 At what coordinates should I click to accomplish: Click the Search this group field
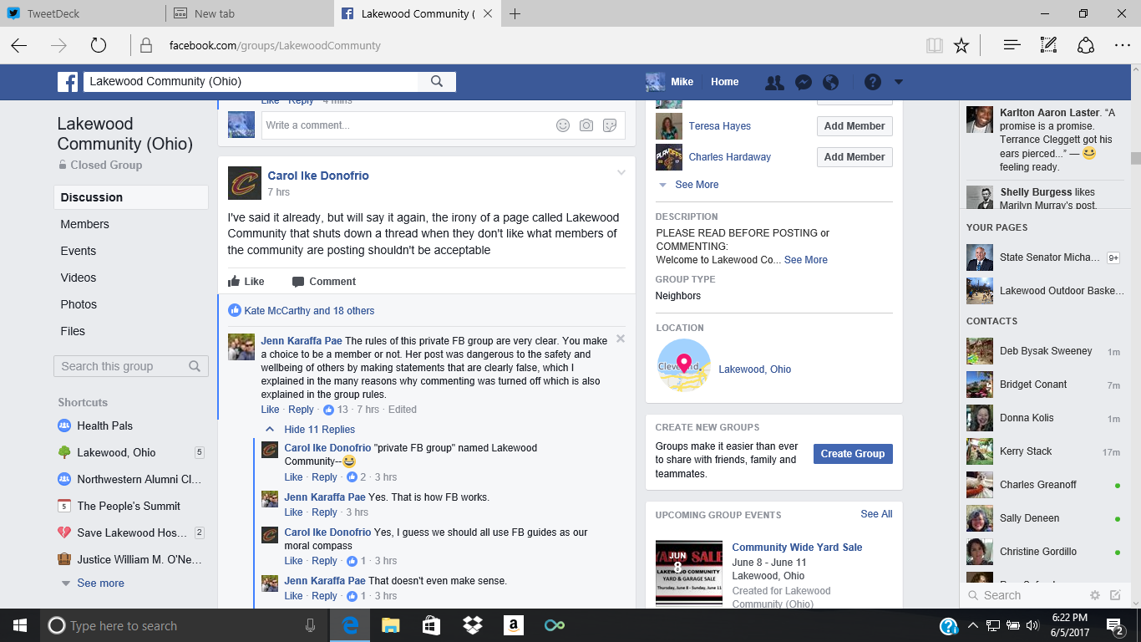pos(121,366)
